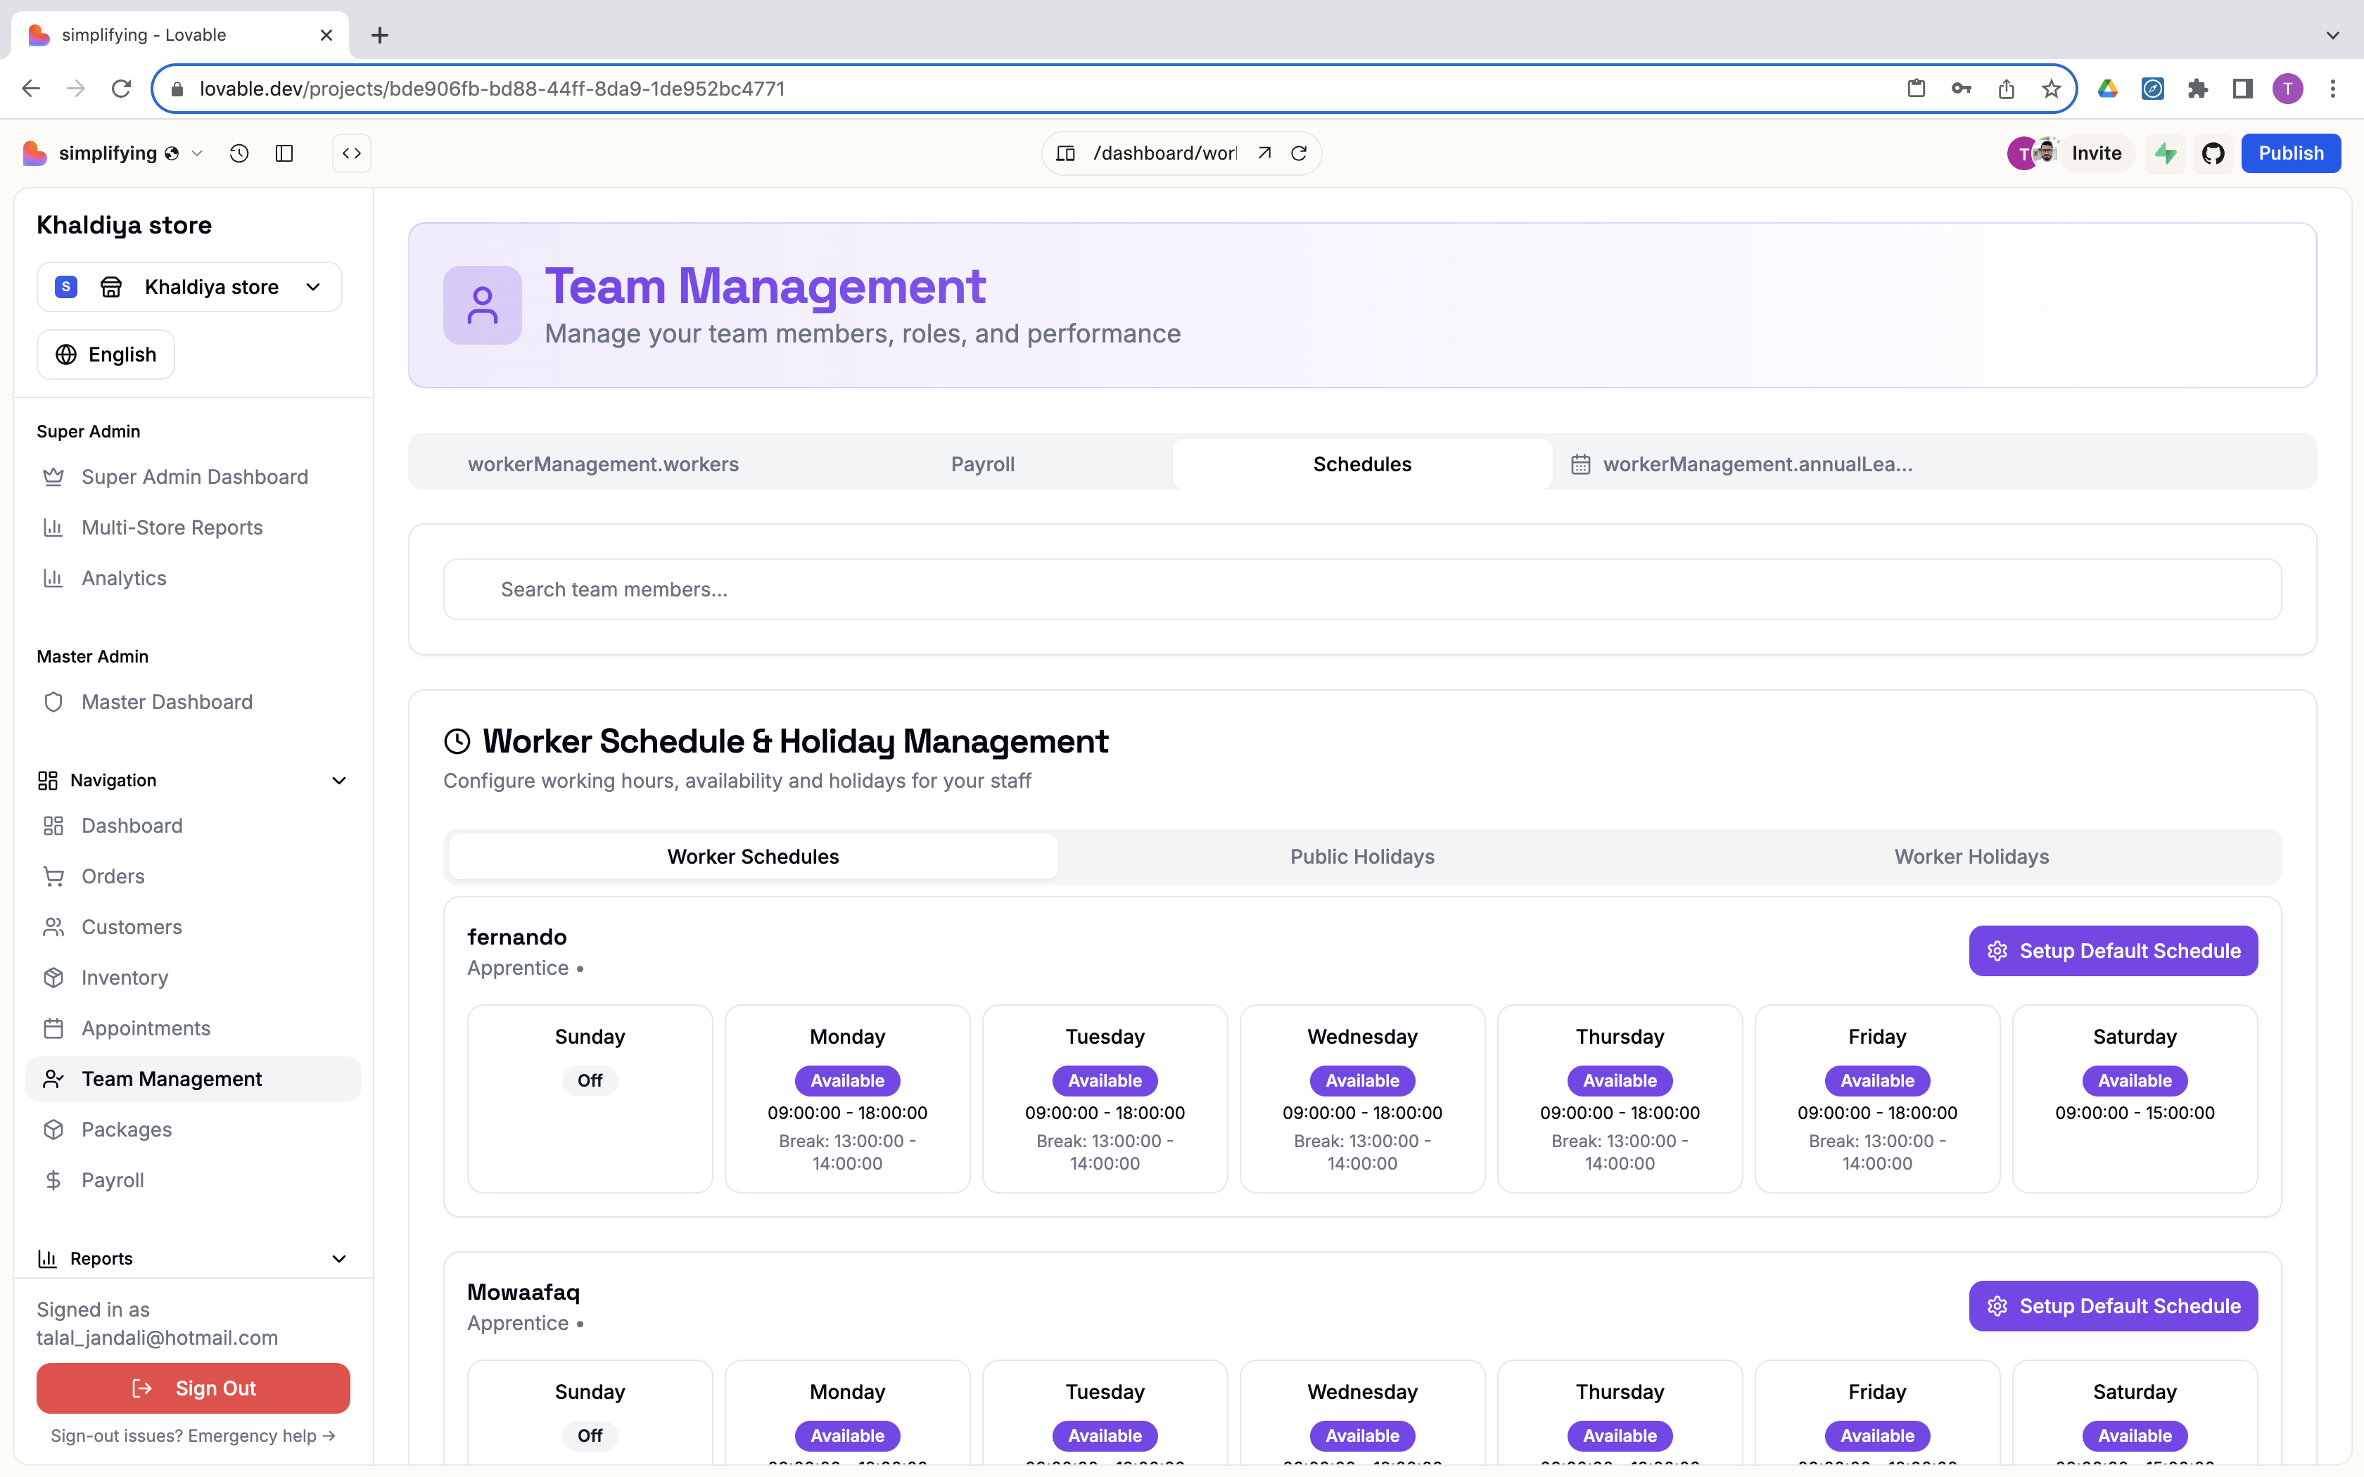Open browser extensions puzzle icon
The image size is (2364, 1477).
(x=2198, y=89)
